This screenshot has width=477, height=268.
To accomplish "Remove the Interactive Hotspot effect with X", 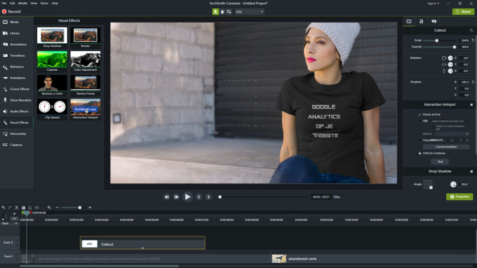I will [x=471, y=105].
